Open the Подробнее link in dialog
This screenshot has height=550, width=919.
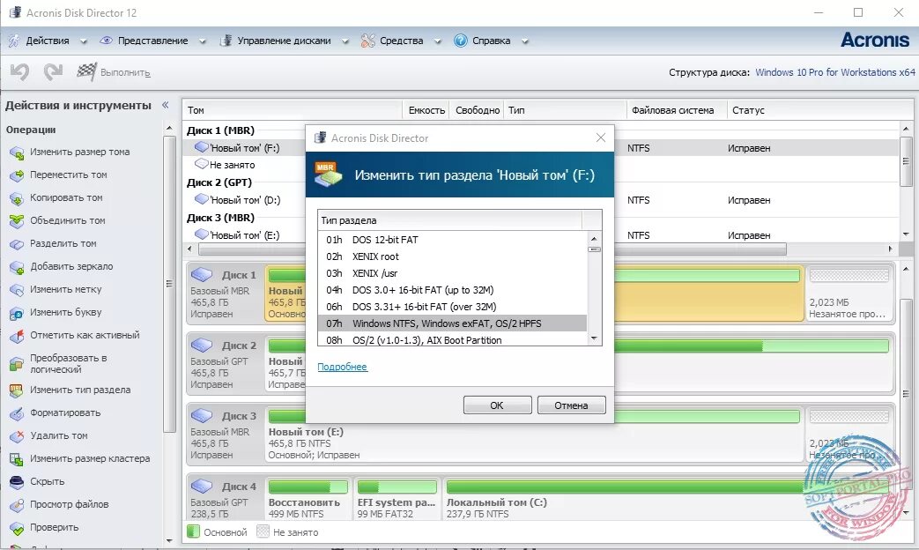[342, 367]
